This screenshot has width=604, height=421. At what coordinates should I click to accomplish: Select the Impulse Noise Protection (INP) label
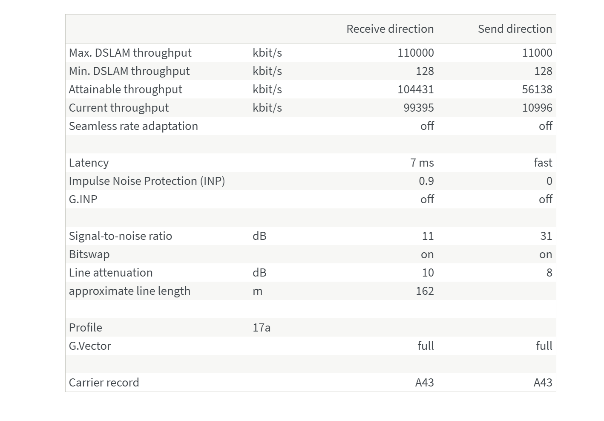[x=147, y=181]
